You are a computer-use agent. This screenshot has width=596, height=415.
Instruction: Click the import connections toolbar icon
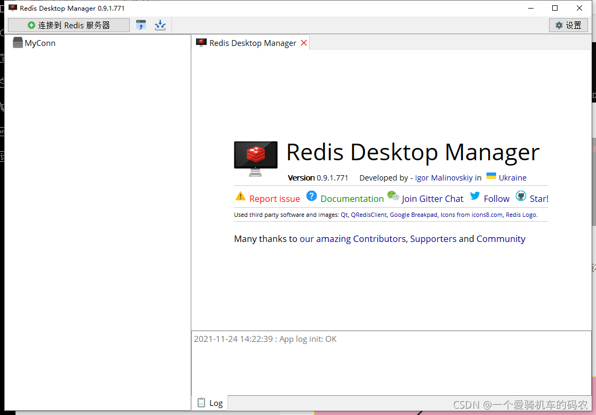(141, 26)
